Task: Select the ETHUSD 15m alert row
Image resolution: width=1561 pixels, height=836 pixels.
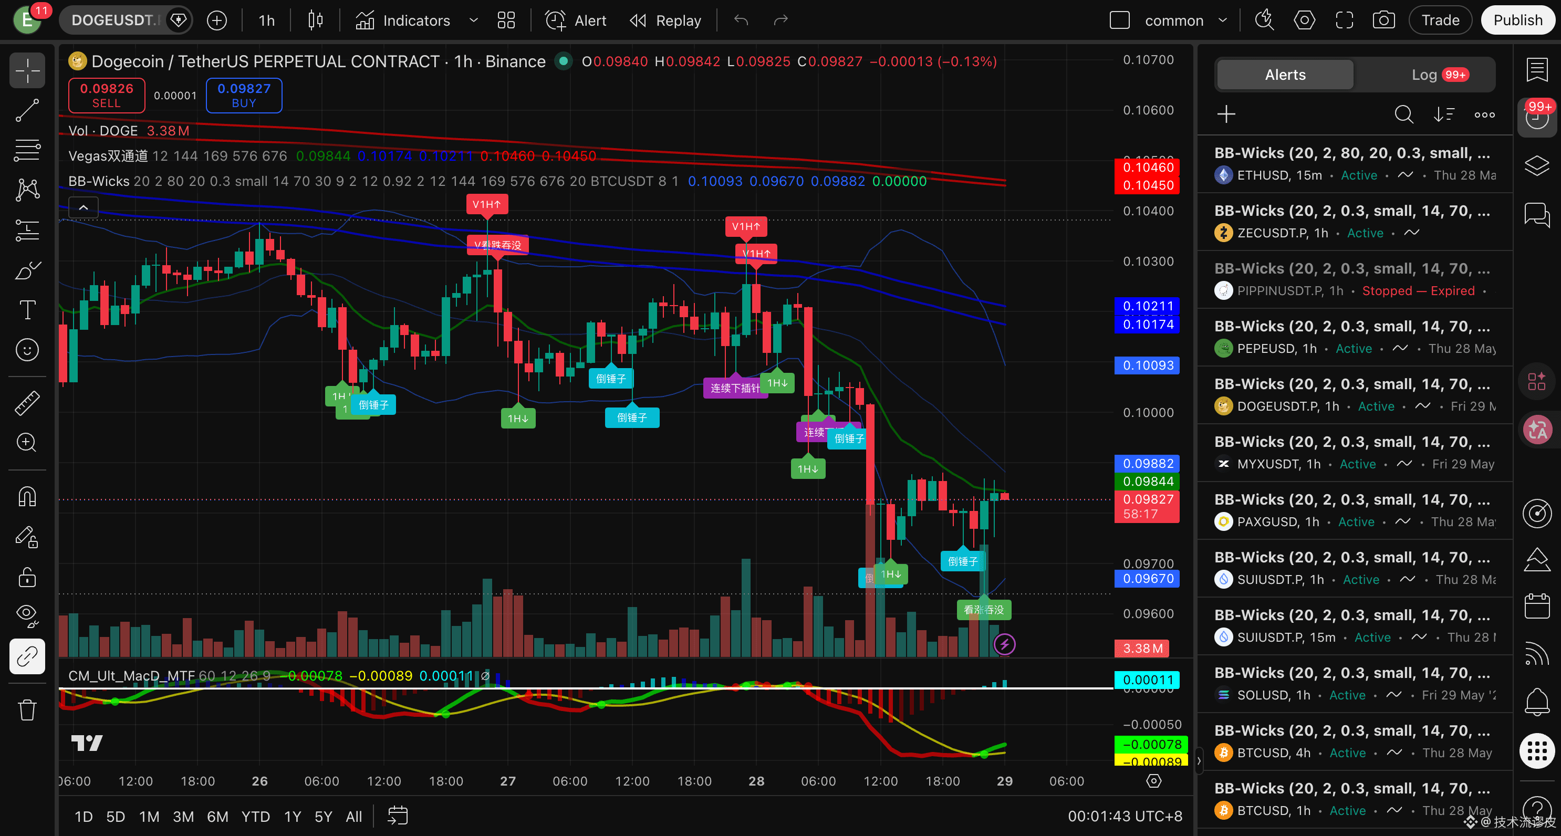Action: 1355,164
